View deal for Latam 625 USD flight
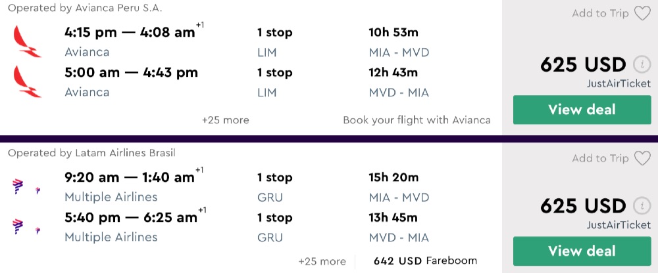This screenshot has height=273, width=658. click(x=582, y=251)
